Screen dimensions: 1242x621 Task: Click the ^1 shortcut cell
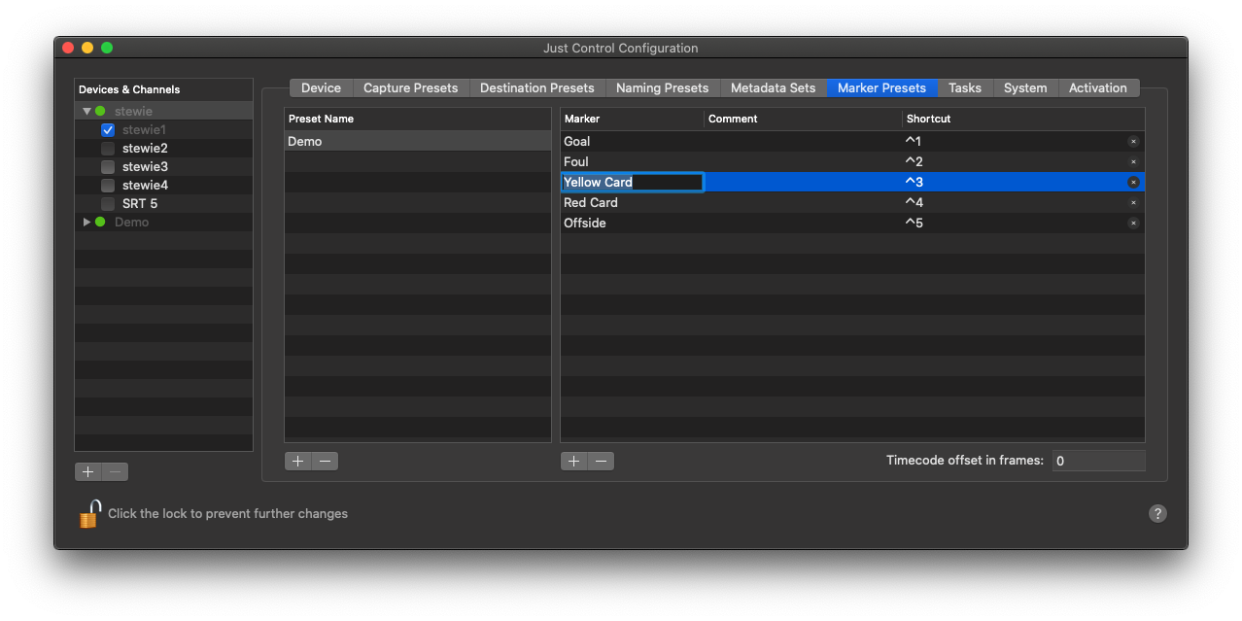tap(914, 141)
